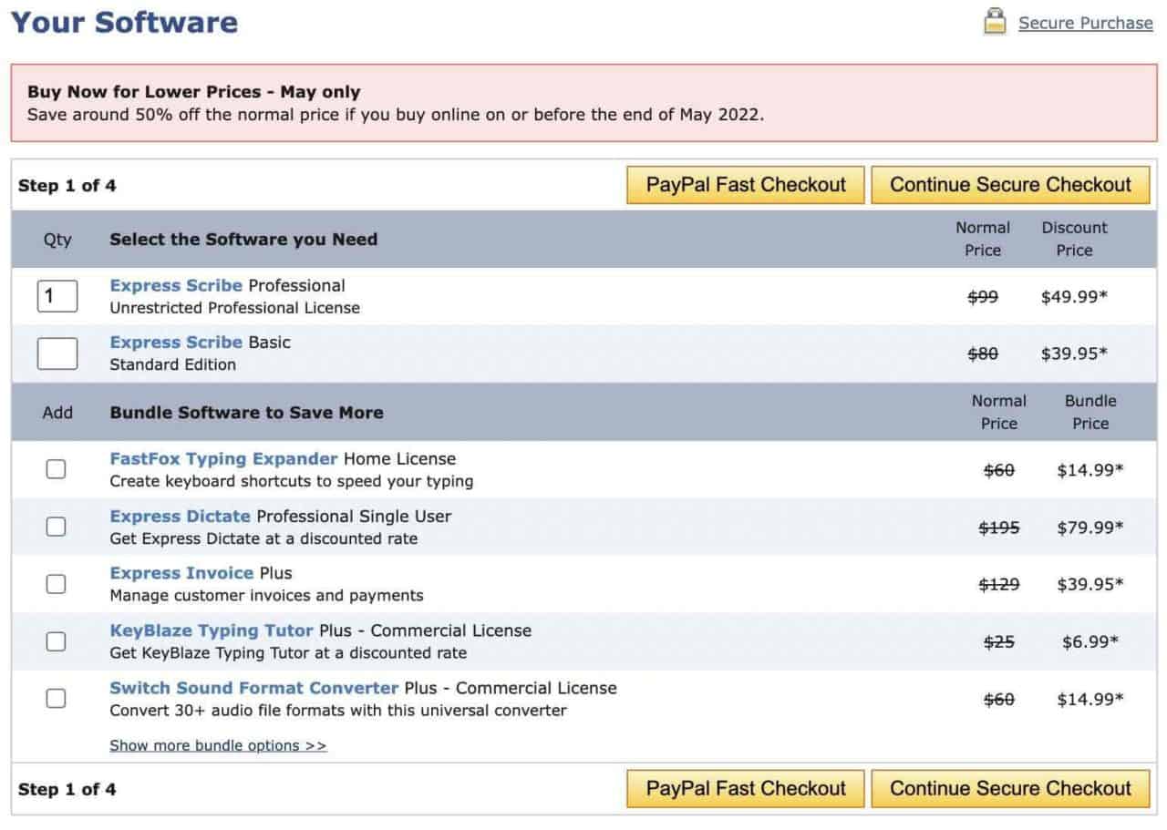The width and height of the screenshot is (1167, 830).
Task: Open the Express Scribe Basic product link
Action: (176, 343)
